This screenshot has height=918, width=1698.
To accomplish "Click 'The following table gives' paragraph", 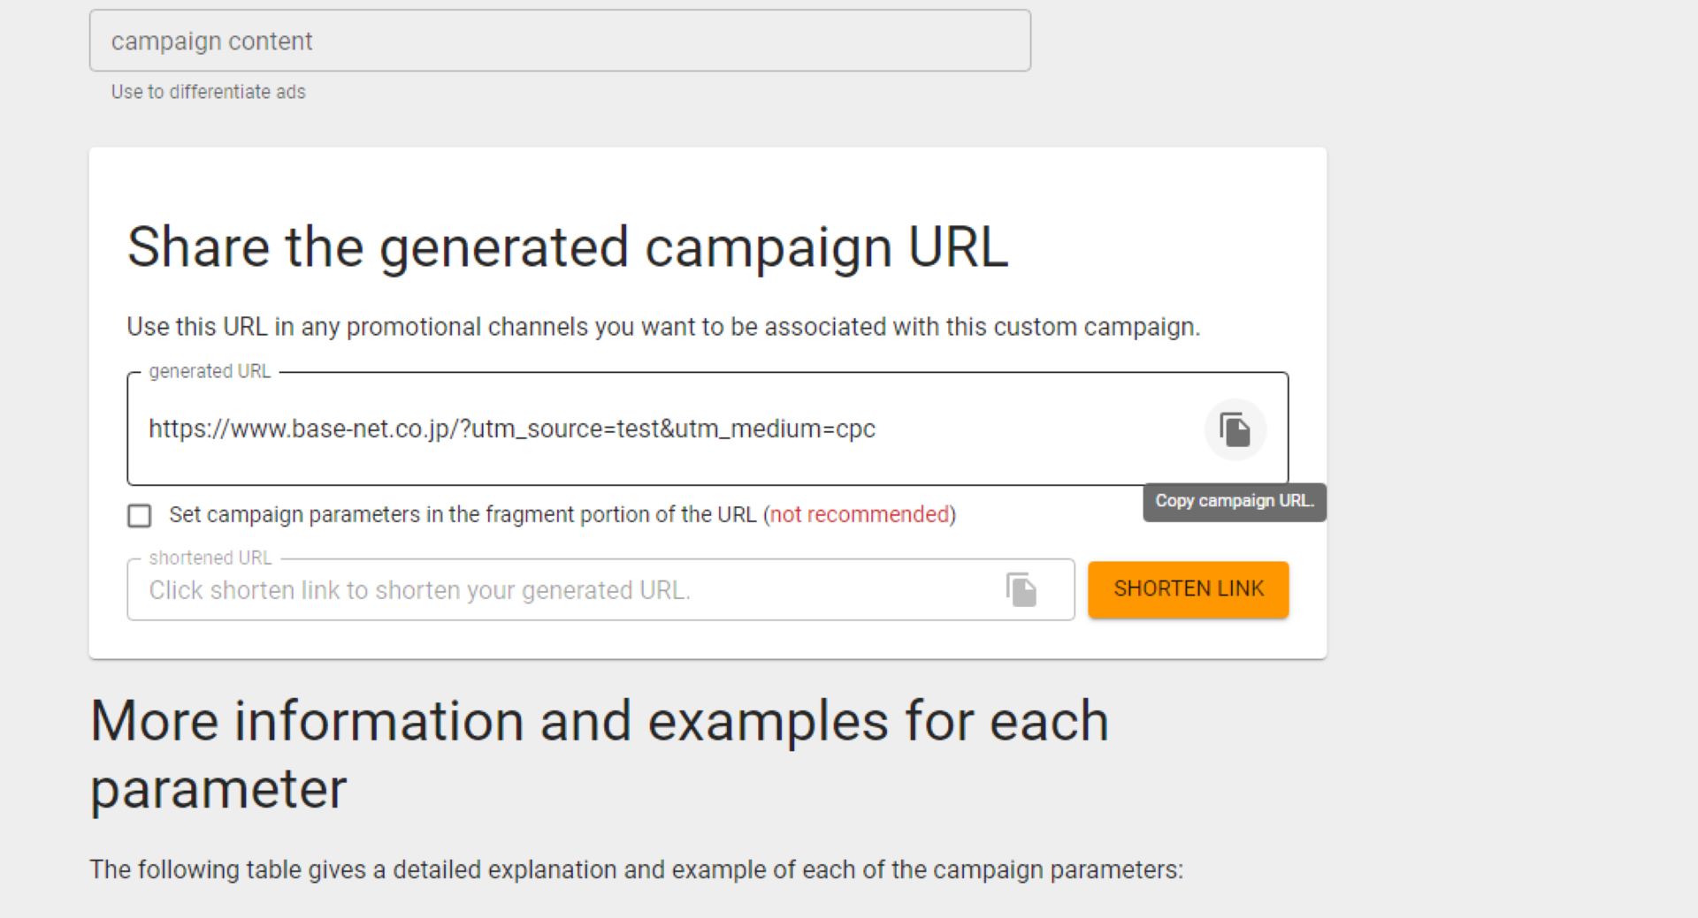I will pyautogui.click(x=636, y=869).
